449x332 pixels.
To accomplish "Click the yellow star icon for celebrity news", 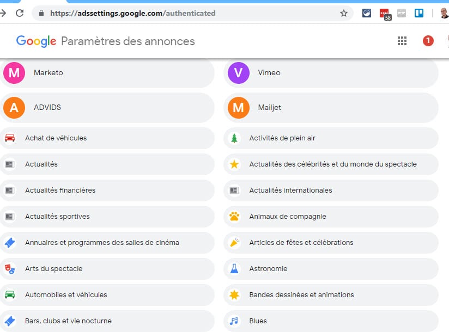I will 234,164.
